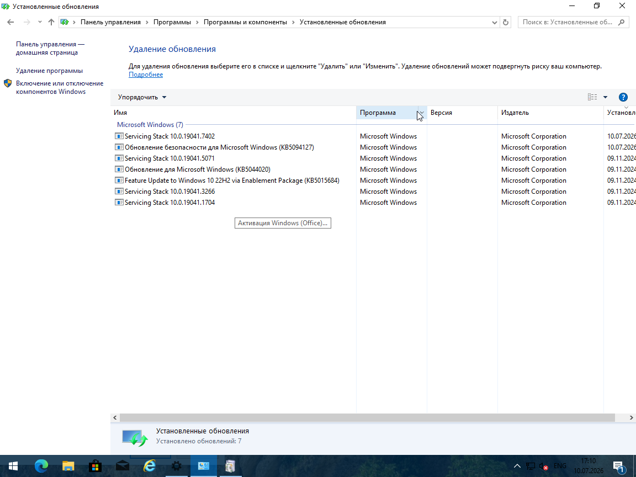Click horizontal scrollbar right arrow
The height and width of the screenshot is (477, 636).
pyautogui.click(x=631, y=418)
